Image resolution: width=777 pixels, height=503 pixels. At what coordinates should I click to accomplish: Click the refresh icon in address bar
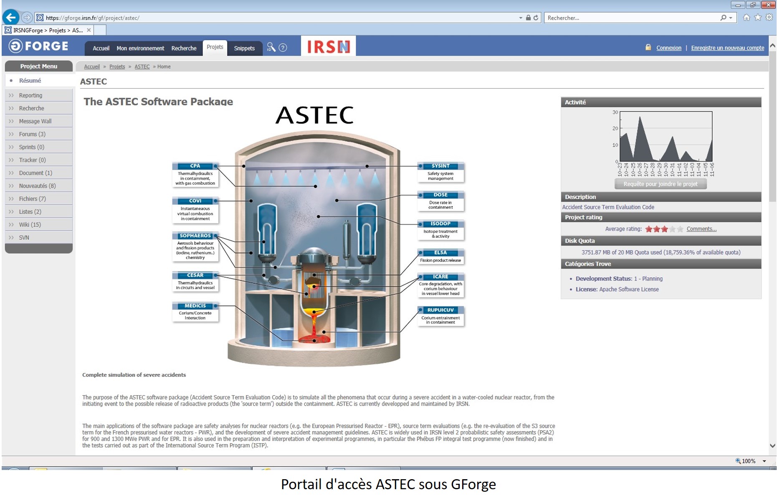click(536, 18)
